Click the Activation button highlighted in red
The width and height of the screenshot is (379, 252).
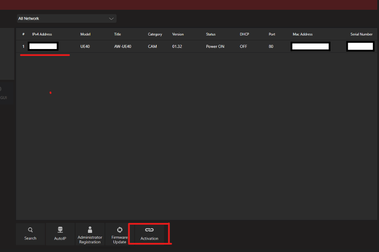point(149,234)
